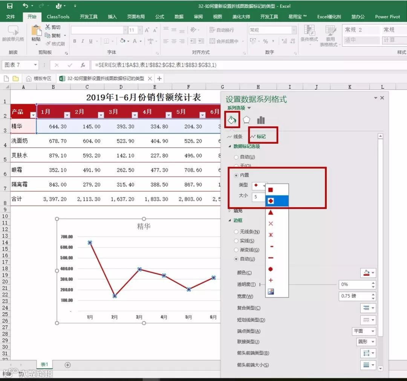407x381 pixels.
Task: Click the Paste clipboard icon
Action: [36, 30]
